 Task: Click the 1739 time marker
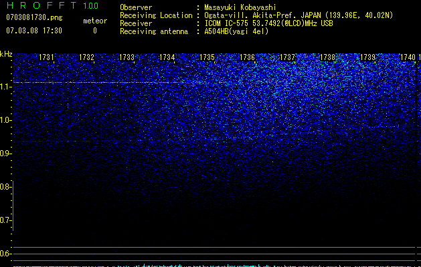tap(367, 57)
